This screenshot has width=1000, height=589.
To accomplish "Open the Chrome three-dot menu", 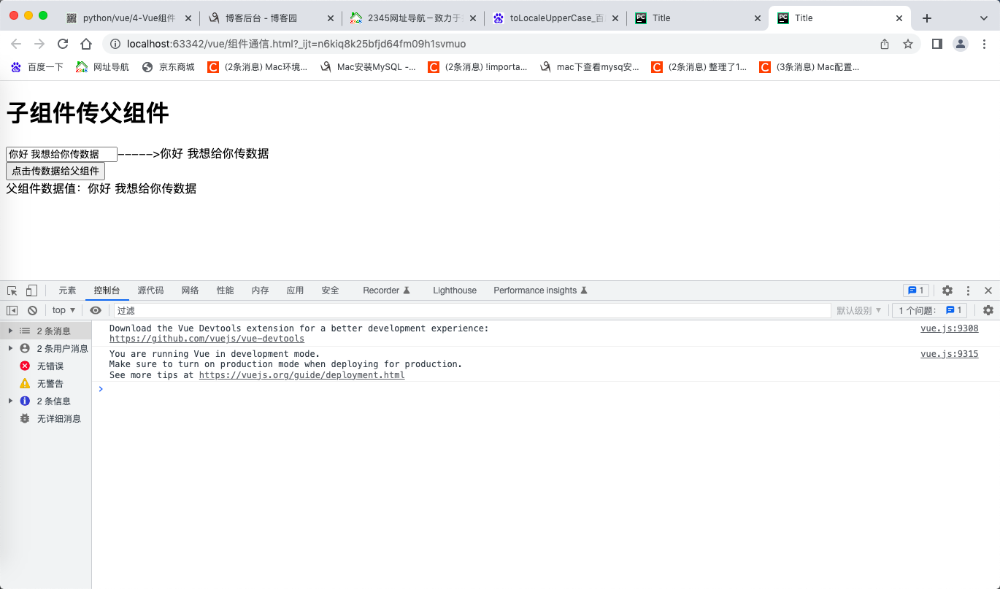I will [984, 44].
